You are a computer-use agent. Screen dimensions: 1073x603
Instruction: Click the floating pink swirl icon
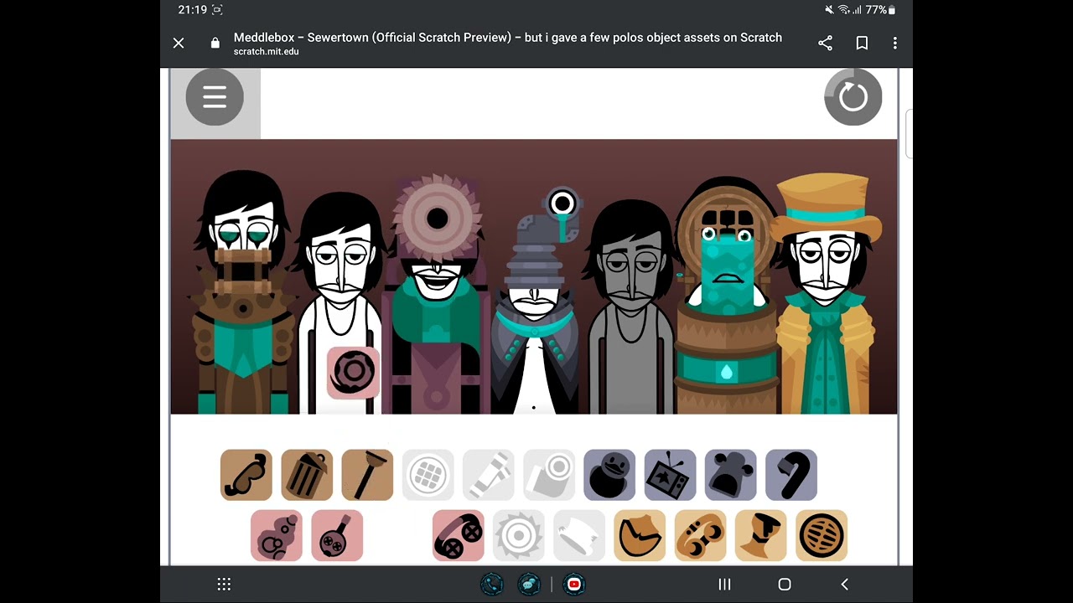pyautogui.click(x=353, y=373)
